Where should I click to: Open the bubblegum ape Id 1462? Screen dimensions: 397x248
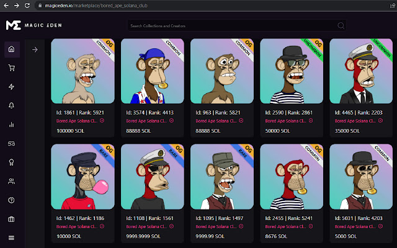click(x=83, y=177)
